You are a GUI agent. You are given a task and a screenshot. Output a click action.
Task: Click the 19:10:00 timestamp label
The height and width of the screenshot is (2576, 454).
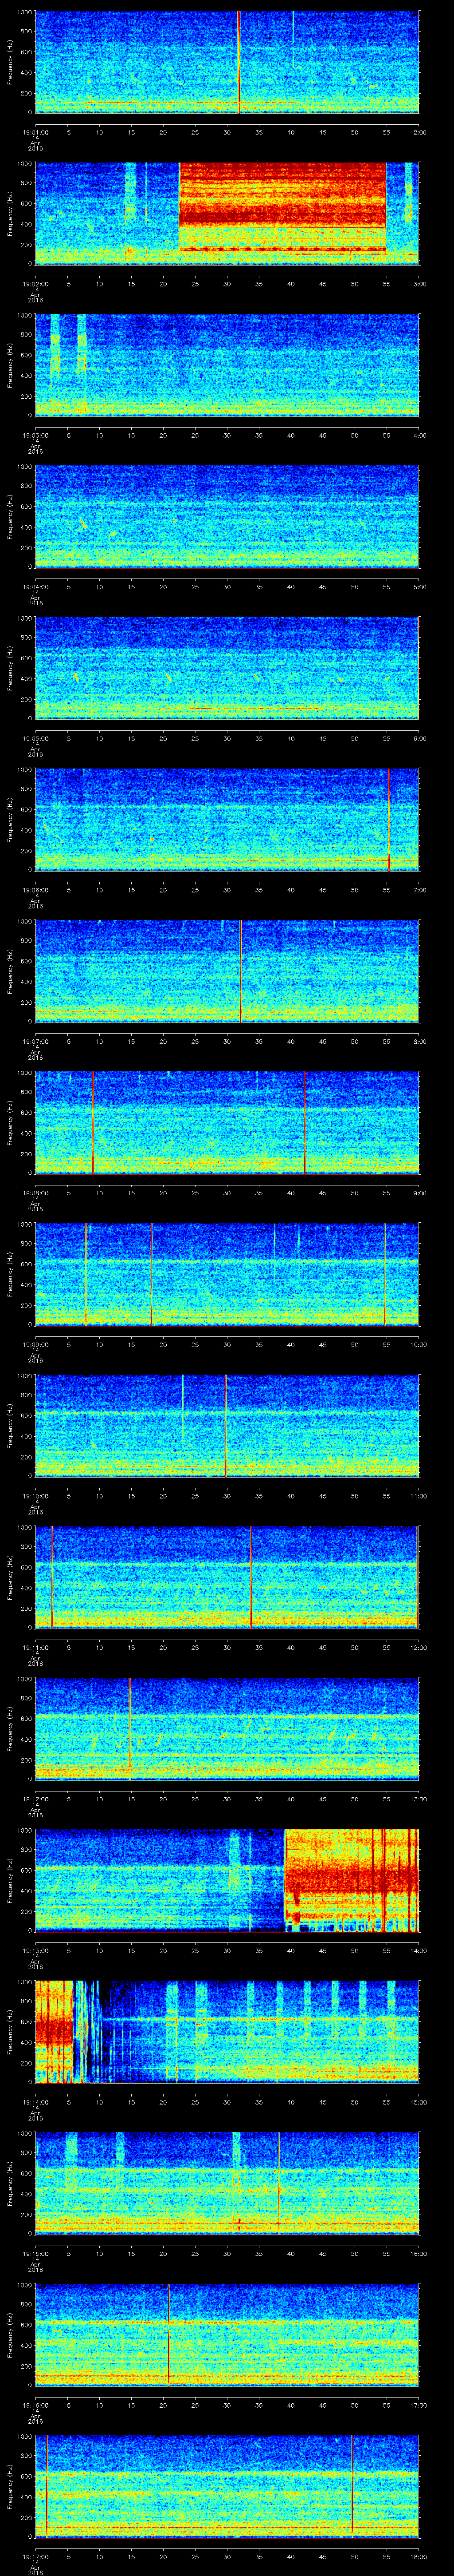click(35, 1495)
